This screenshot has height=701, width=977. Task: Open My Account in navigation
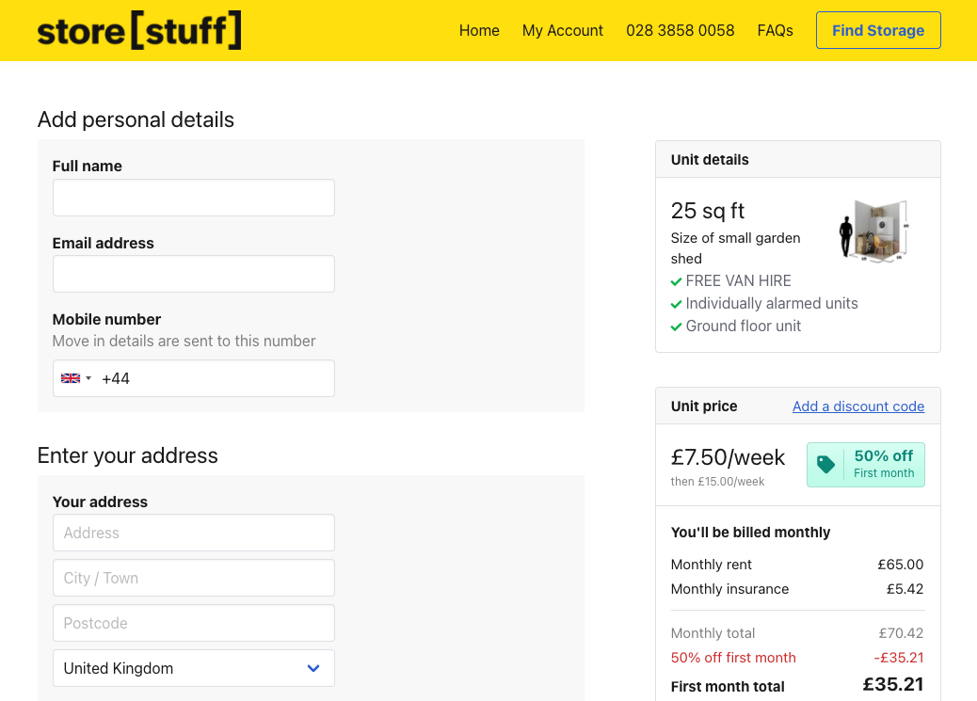(x=563, y=30)
